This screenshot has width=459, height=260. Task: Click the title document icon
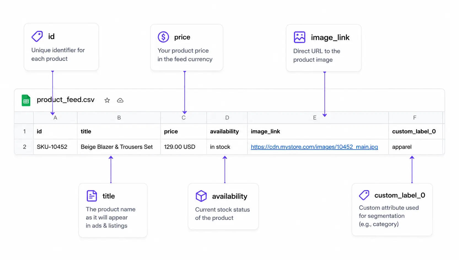coord(92,196)
